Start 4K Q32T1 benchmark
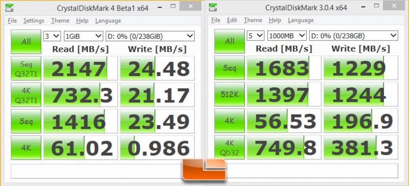Image resolution: width=409 pixels, height=186 pixels. click(x=26, y=95)
